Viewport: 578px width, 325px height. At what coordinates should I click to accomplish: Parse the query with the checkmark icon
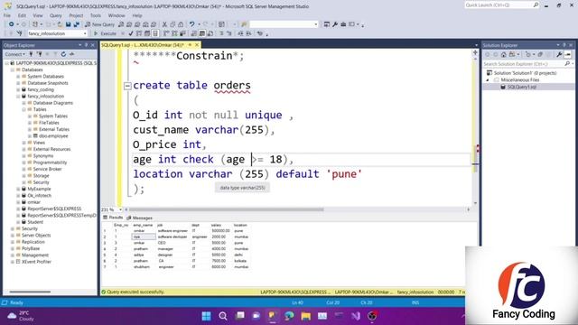point(131,33)
